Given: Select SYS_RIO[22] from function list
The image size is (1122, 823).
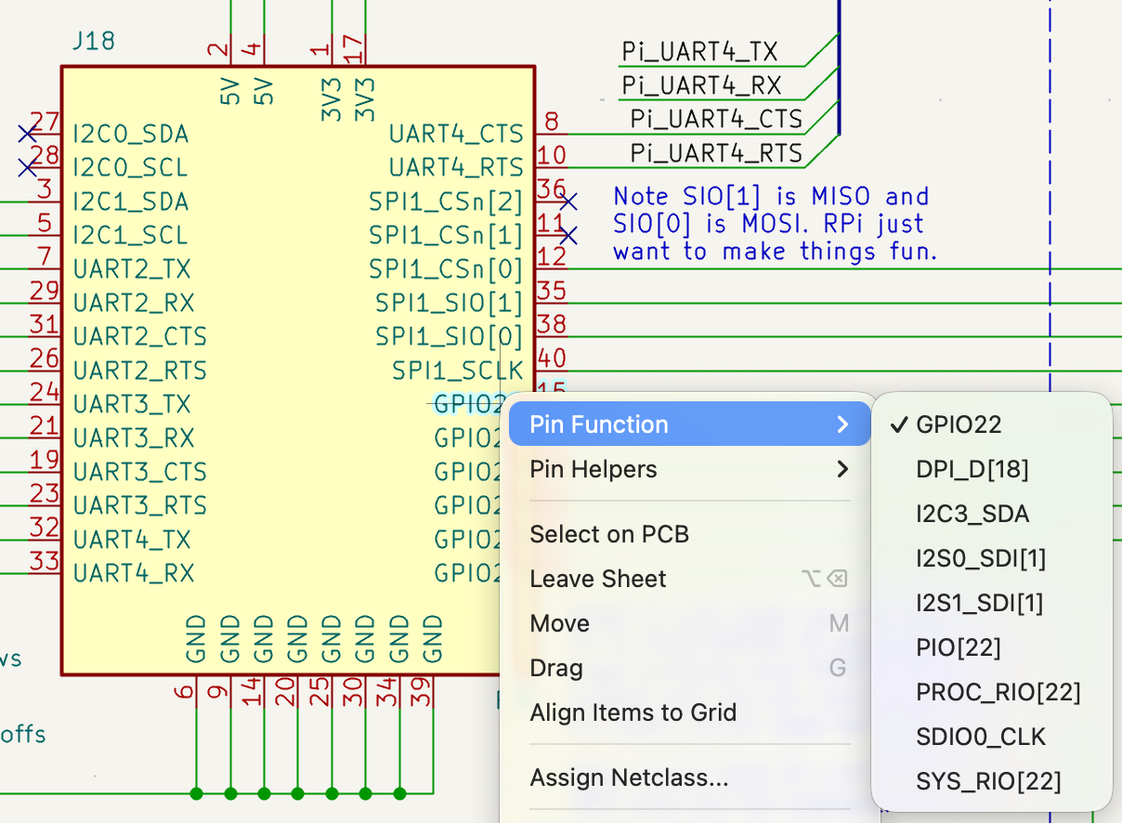Looking at the screenshot, I should coord(987,781).
